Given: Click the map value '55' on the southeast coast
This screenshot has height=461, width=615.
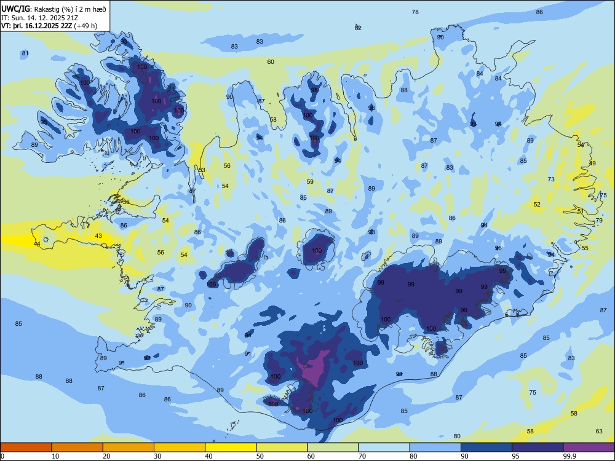Looking at the screenshot, I should 585,248.
